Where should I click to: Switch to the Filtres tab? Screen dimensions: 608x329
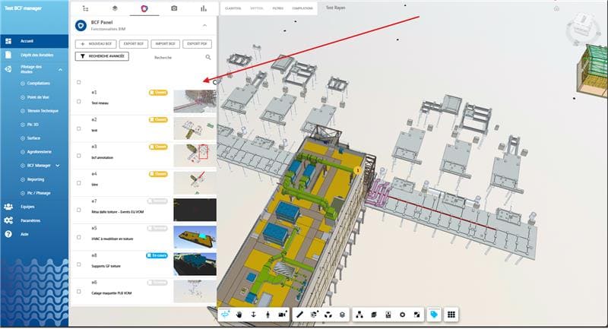[x=279, y=8]
